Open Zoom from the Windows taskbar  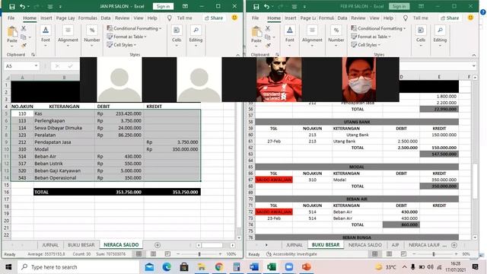(289, 267)
